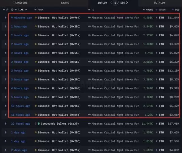Select the value 1.324K
182x153 pixels.
[x=148, y=44]
